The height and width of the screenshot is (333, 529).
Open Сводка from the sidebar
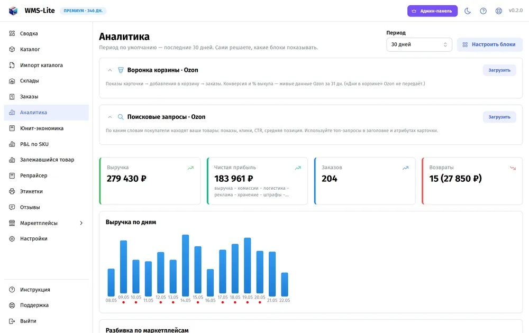coord(46,33)
